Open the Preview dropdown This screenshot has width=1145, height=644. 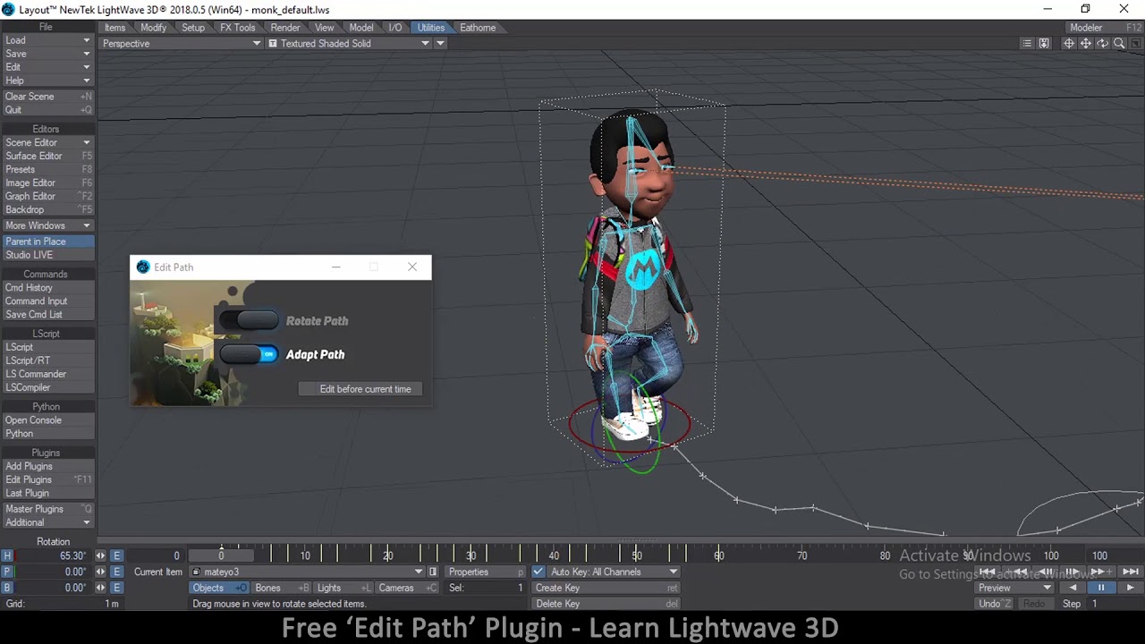tap(1014, 588)
